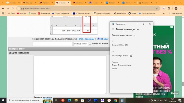Click the Наверх button

point(175,93)
